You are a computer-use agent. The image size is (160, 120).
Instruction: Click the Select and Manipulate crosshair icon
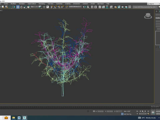coord(44,7)
